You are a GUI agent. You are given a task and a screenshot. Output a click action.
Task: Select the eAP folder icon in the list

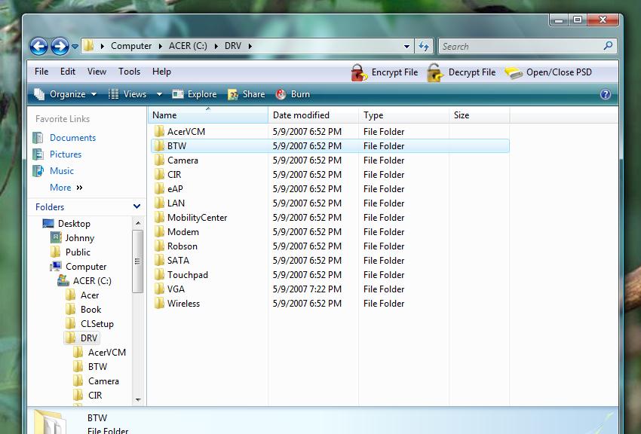tap(159, 188)
